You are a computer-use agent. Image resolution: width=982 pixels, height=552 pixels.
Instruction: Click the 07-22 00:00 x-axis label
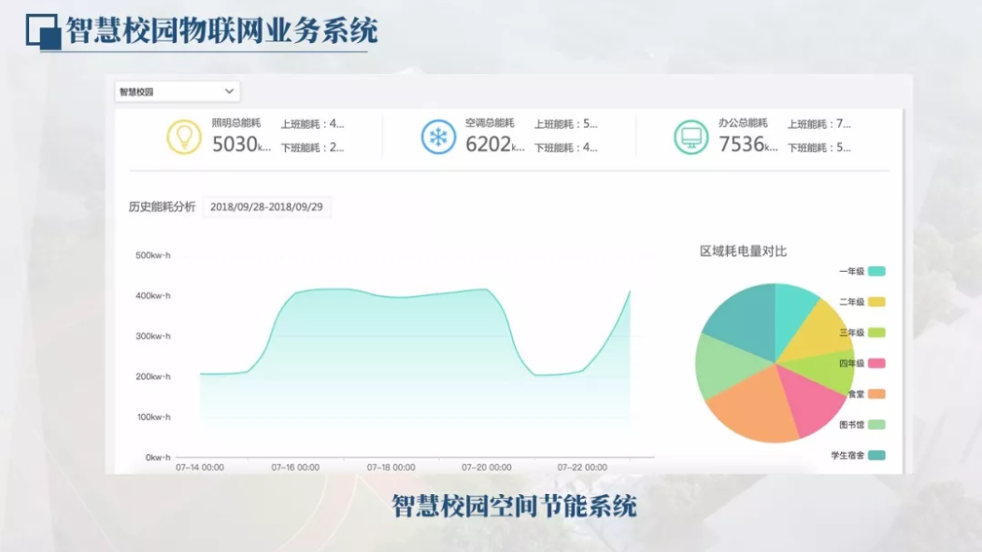pyautogui.click(x=582, y=468)
